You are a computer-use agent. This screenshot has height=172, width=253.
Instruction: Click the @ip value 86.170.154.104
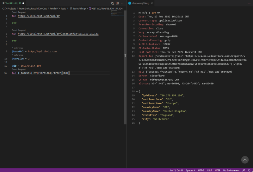click(x=31, y=66)
